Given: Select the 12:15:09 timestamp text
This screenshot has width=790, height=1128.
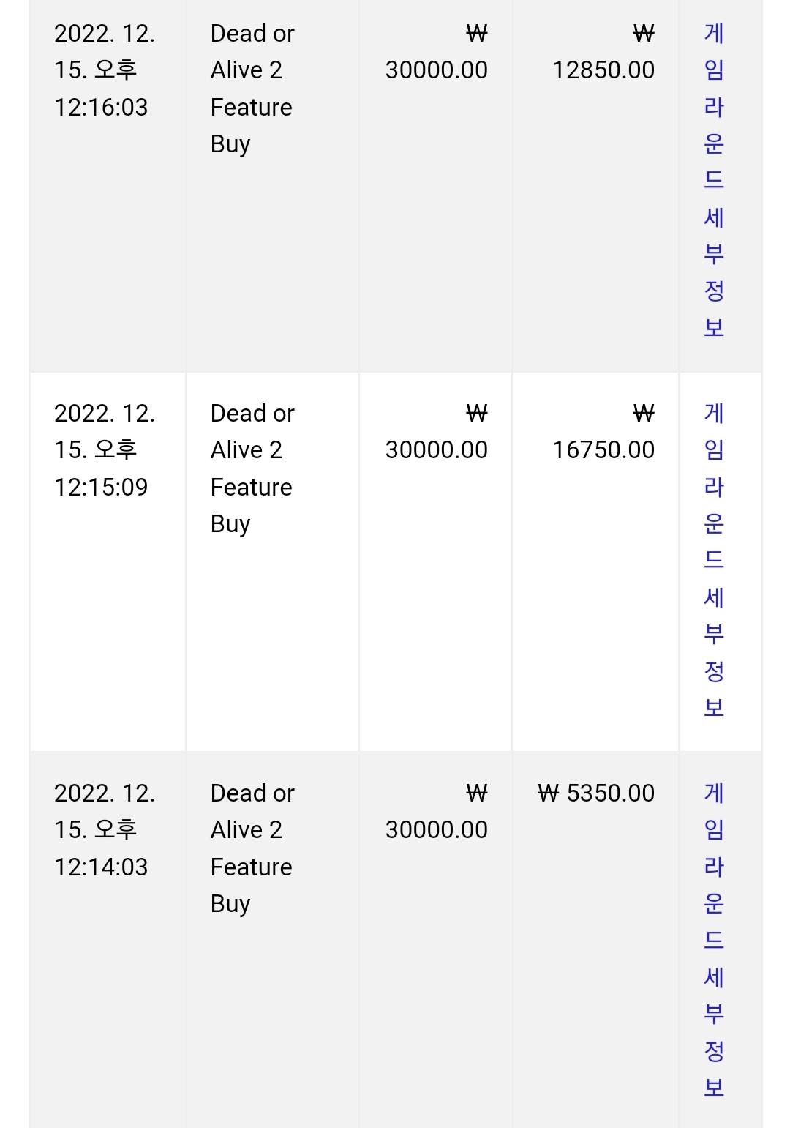Looking at the screenshot, I should [x=101, y=488].
